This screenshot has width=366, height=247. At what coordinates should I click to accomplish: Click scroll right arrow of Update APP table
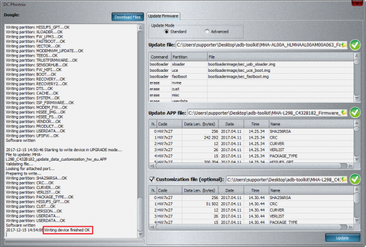tap(351, 166)
